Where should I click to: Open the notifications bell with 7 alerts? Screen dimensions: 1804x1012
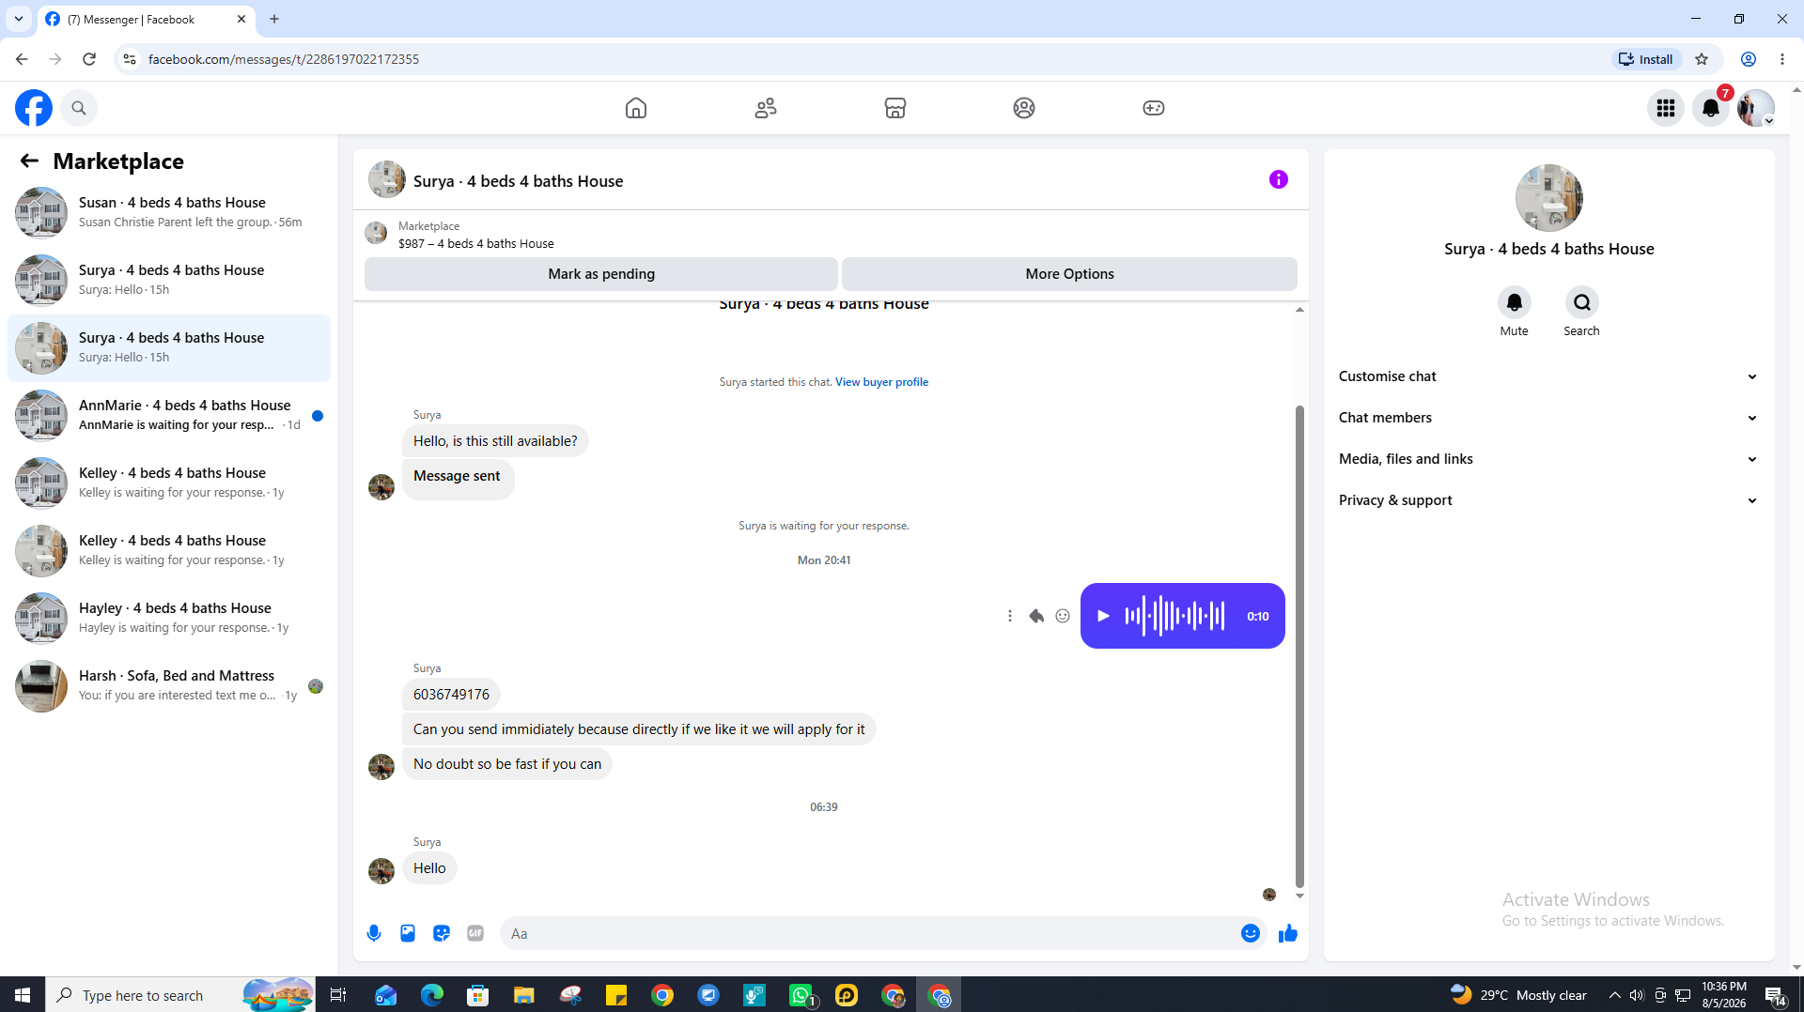coord(1711,108)
